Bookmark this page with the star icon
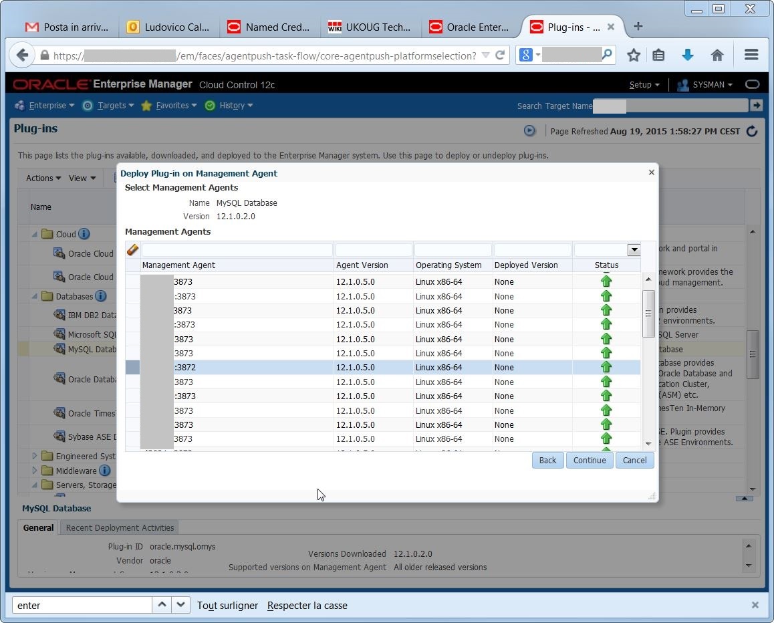The image size is (774, 623). pos(634,55)
